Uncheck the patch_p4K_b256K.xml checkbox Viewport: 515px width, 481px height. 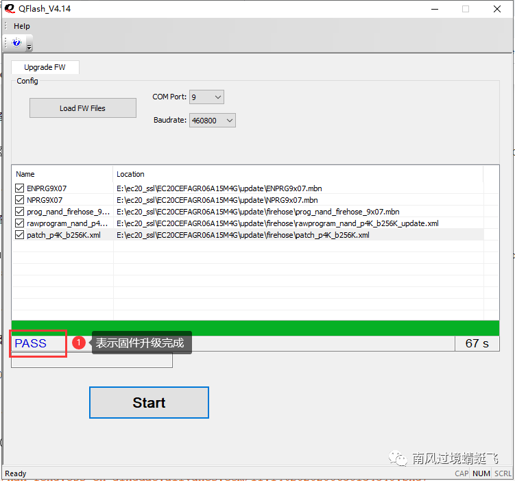(x=19, y=235)
